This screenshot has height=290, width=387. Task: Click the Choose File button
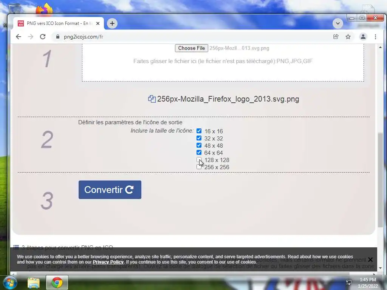[x=192, y=48]
